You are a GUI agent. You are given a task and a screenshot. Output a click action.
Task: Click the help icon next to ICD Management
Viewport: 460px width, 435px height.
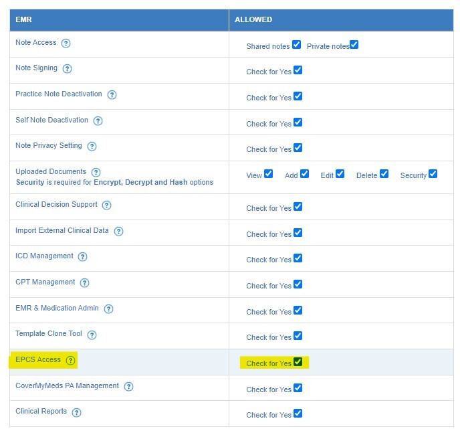(x=82, y=257)
